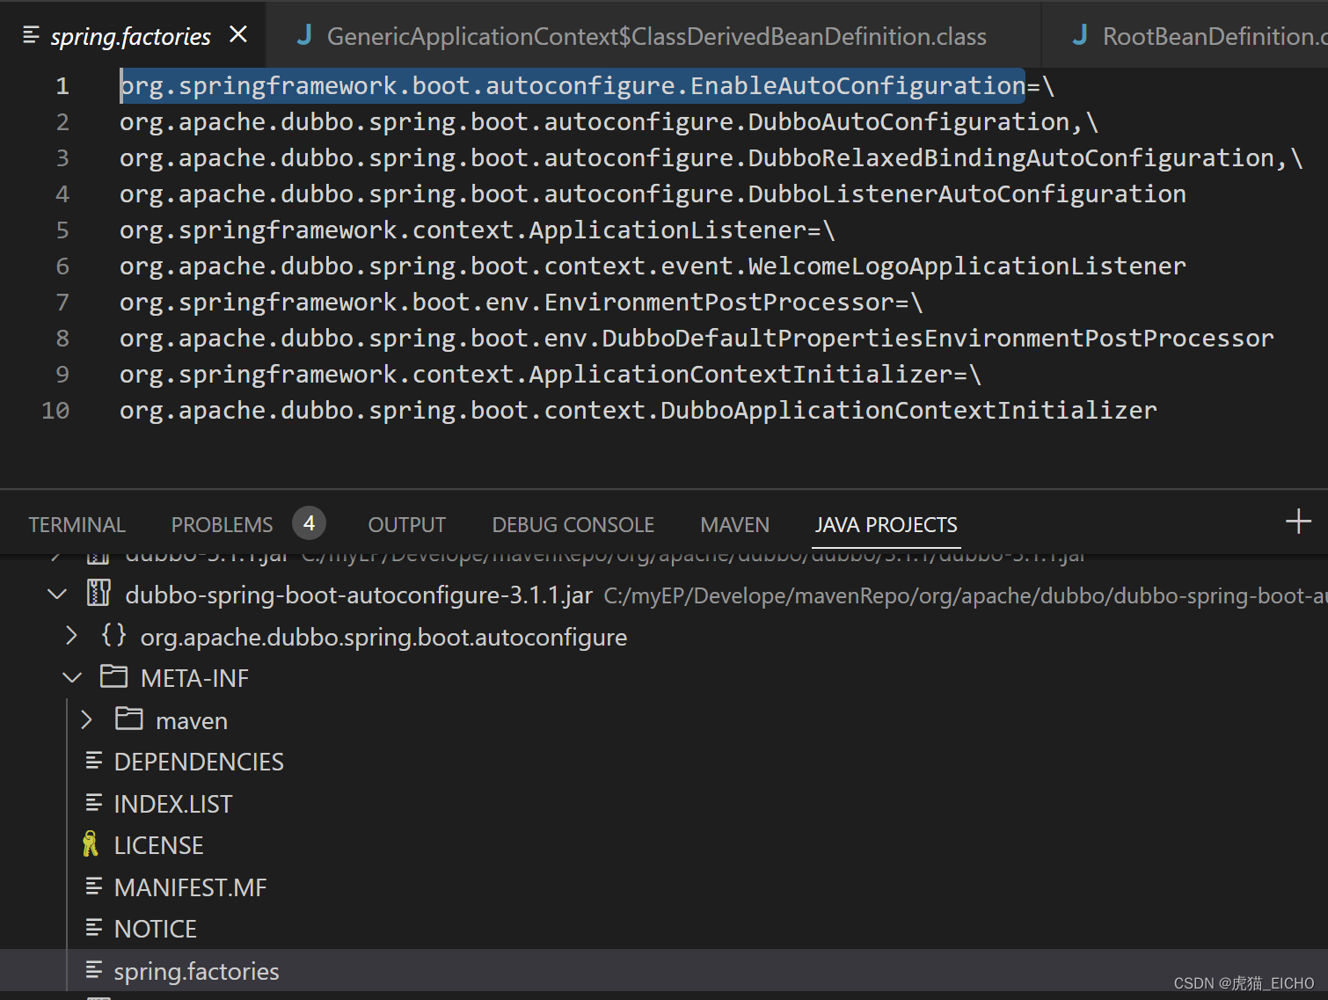This screenshot has height=1000, width=1328.
Task: Click DubboRelaxedBindingAutoConfiguration on line 3
Action: pos(1011,158)
